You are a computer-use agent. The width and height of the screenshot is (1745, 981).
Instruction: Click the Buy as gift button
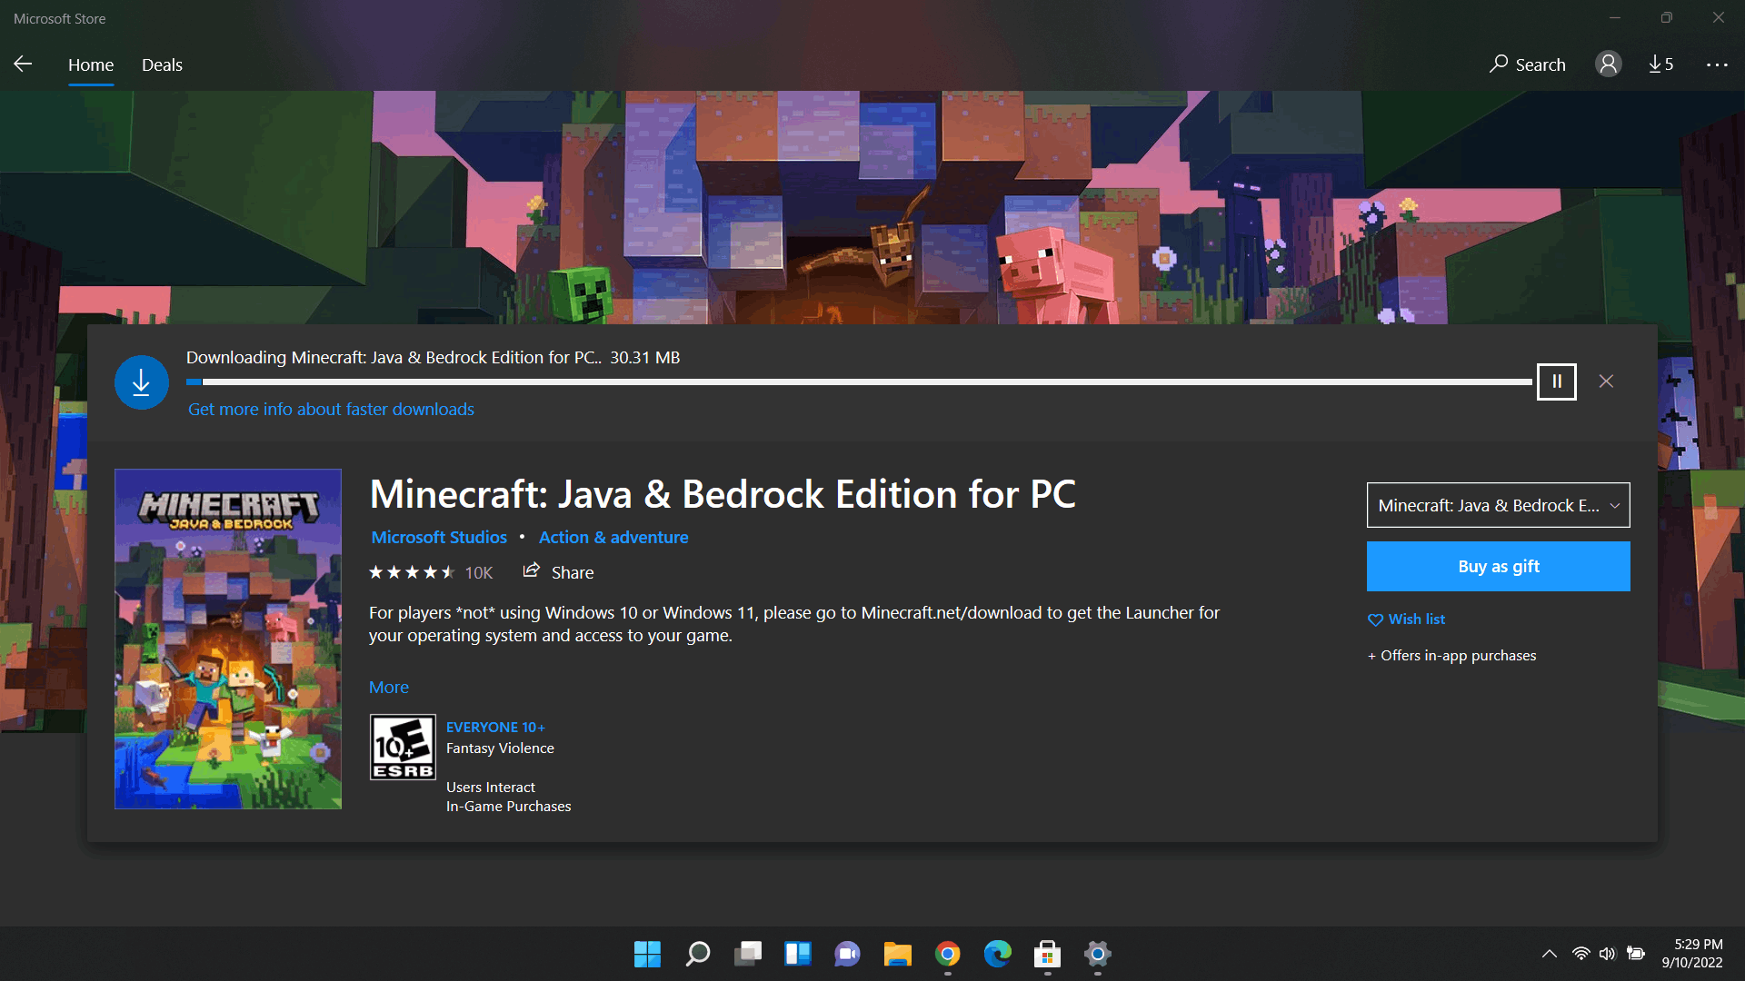[1498, 567]
